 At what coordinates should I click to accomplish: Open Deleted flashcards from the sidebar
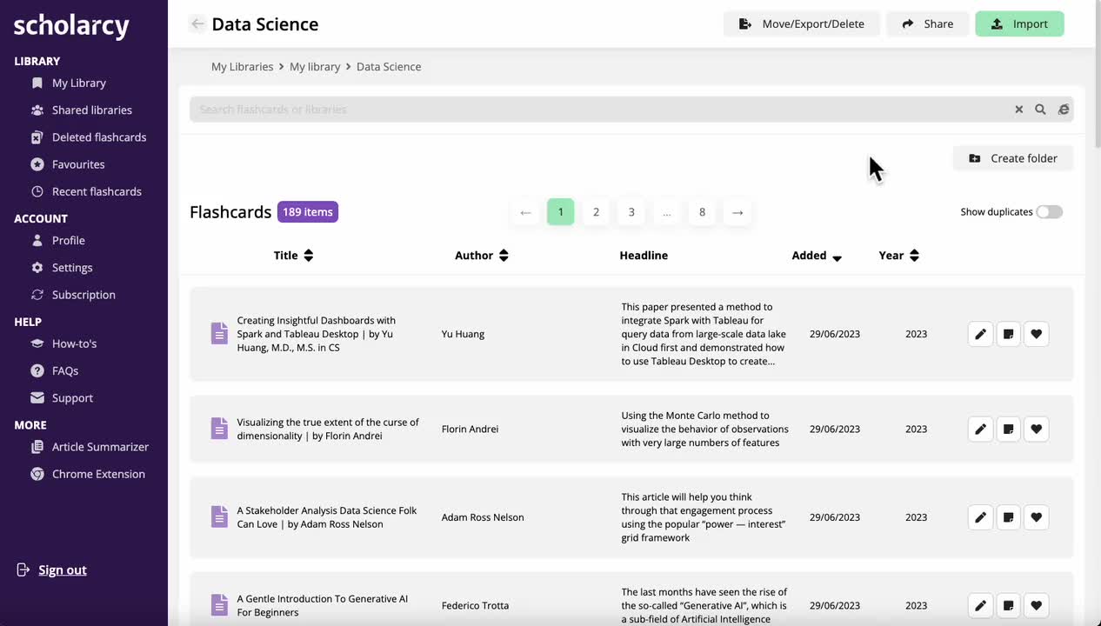click(99, 137)
